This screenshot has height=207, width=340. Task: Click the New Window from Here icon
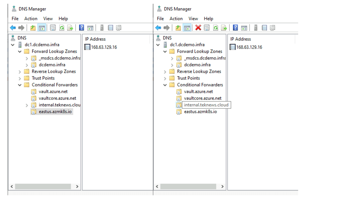tap(90, 27)
